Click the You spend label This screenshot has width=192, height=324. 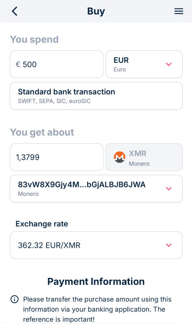point(34,39)
